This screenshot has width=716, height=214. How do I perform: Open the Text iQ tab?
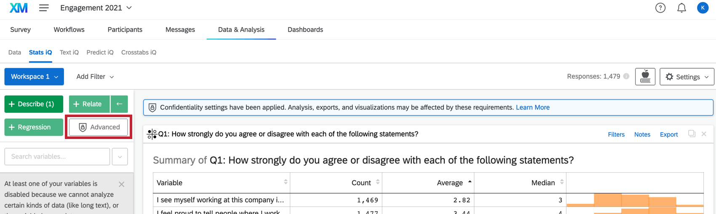pos(69,52)
